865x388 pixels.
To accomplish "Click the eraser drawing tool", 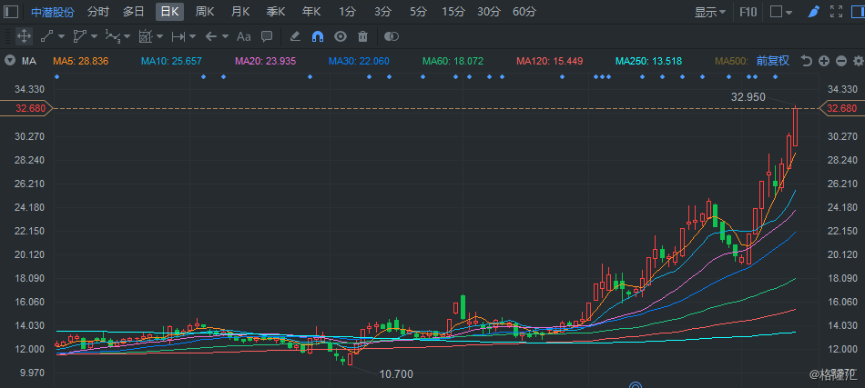I will pos(294,36).
